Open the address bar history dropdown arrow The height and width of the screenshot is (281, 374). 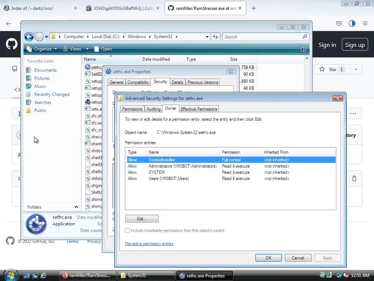coord(207,37)
